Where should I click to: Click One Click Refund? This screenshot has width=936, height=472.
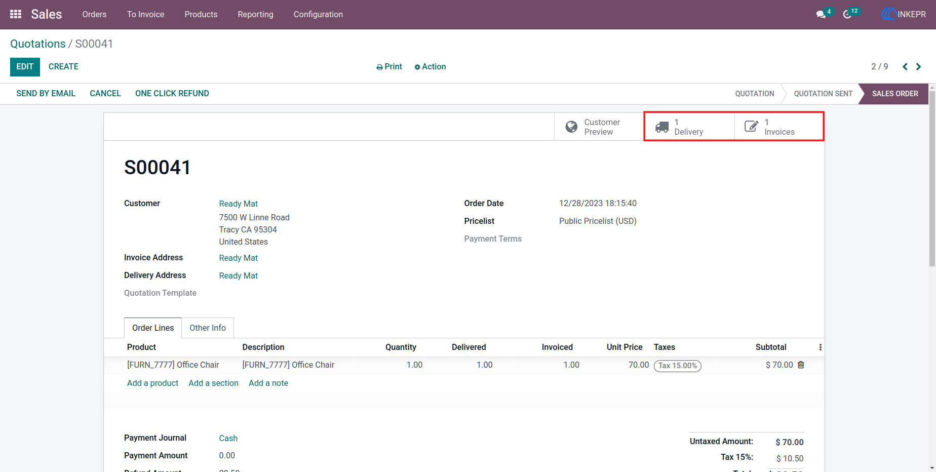point(172,94)
